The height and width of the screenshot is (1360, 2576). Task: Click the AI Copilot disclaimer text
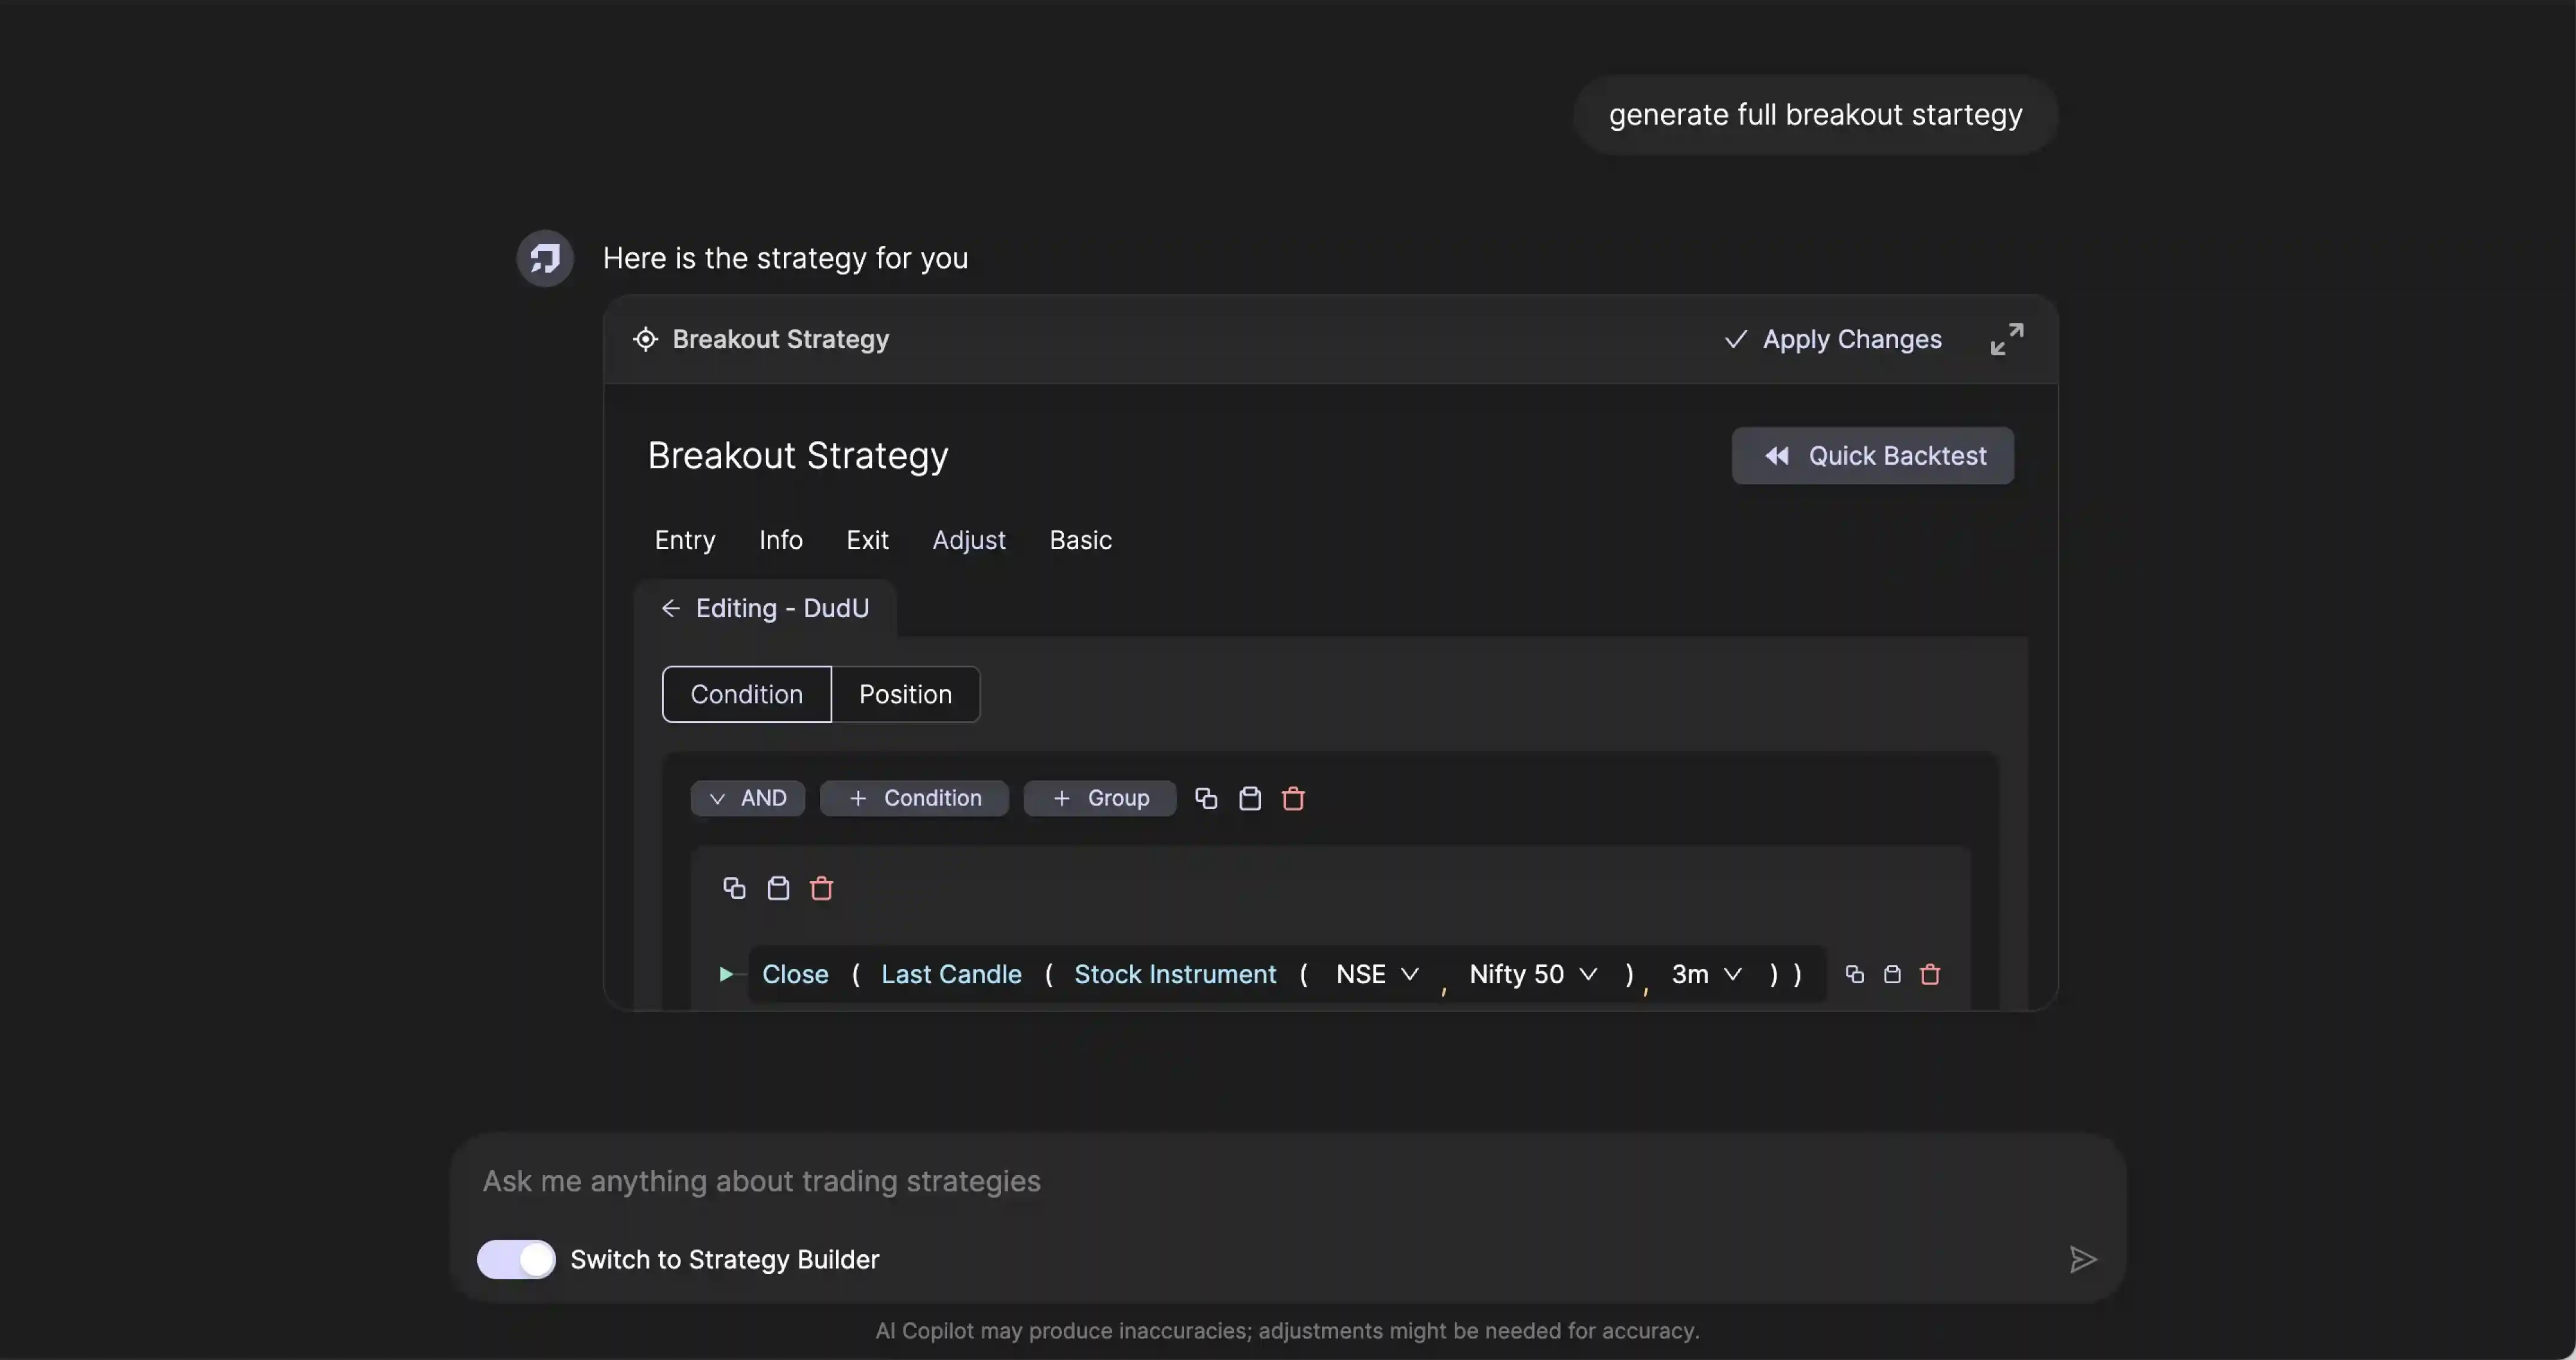[x=1288, y=1331]
